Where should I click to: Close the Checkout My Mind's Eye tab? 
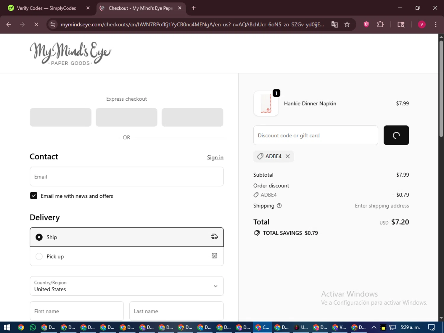point(180,8)
